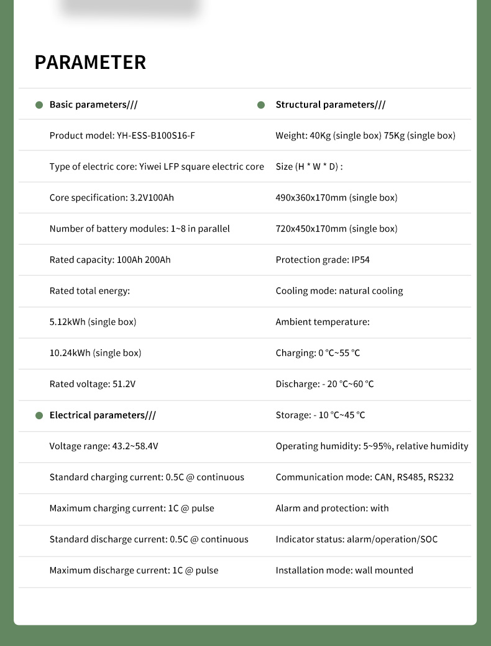The height and width of the screenshot is (646, 491).
Task: Select Communication mode CAN, RS485, RS232 text
Action: pos(365,478)
